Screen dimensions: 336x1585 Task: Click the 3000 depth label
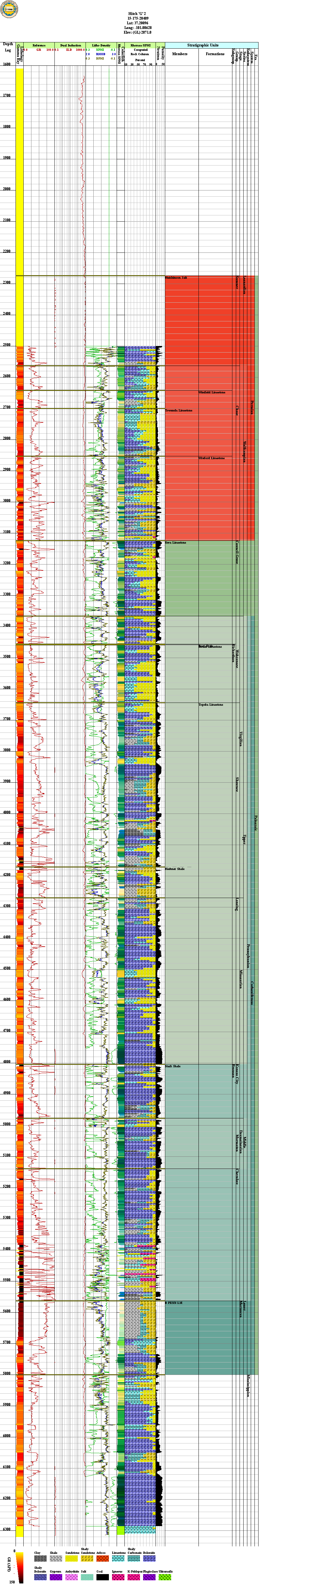7,501
